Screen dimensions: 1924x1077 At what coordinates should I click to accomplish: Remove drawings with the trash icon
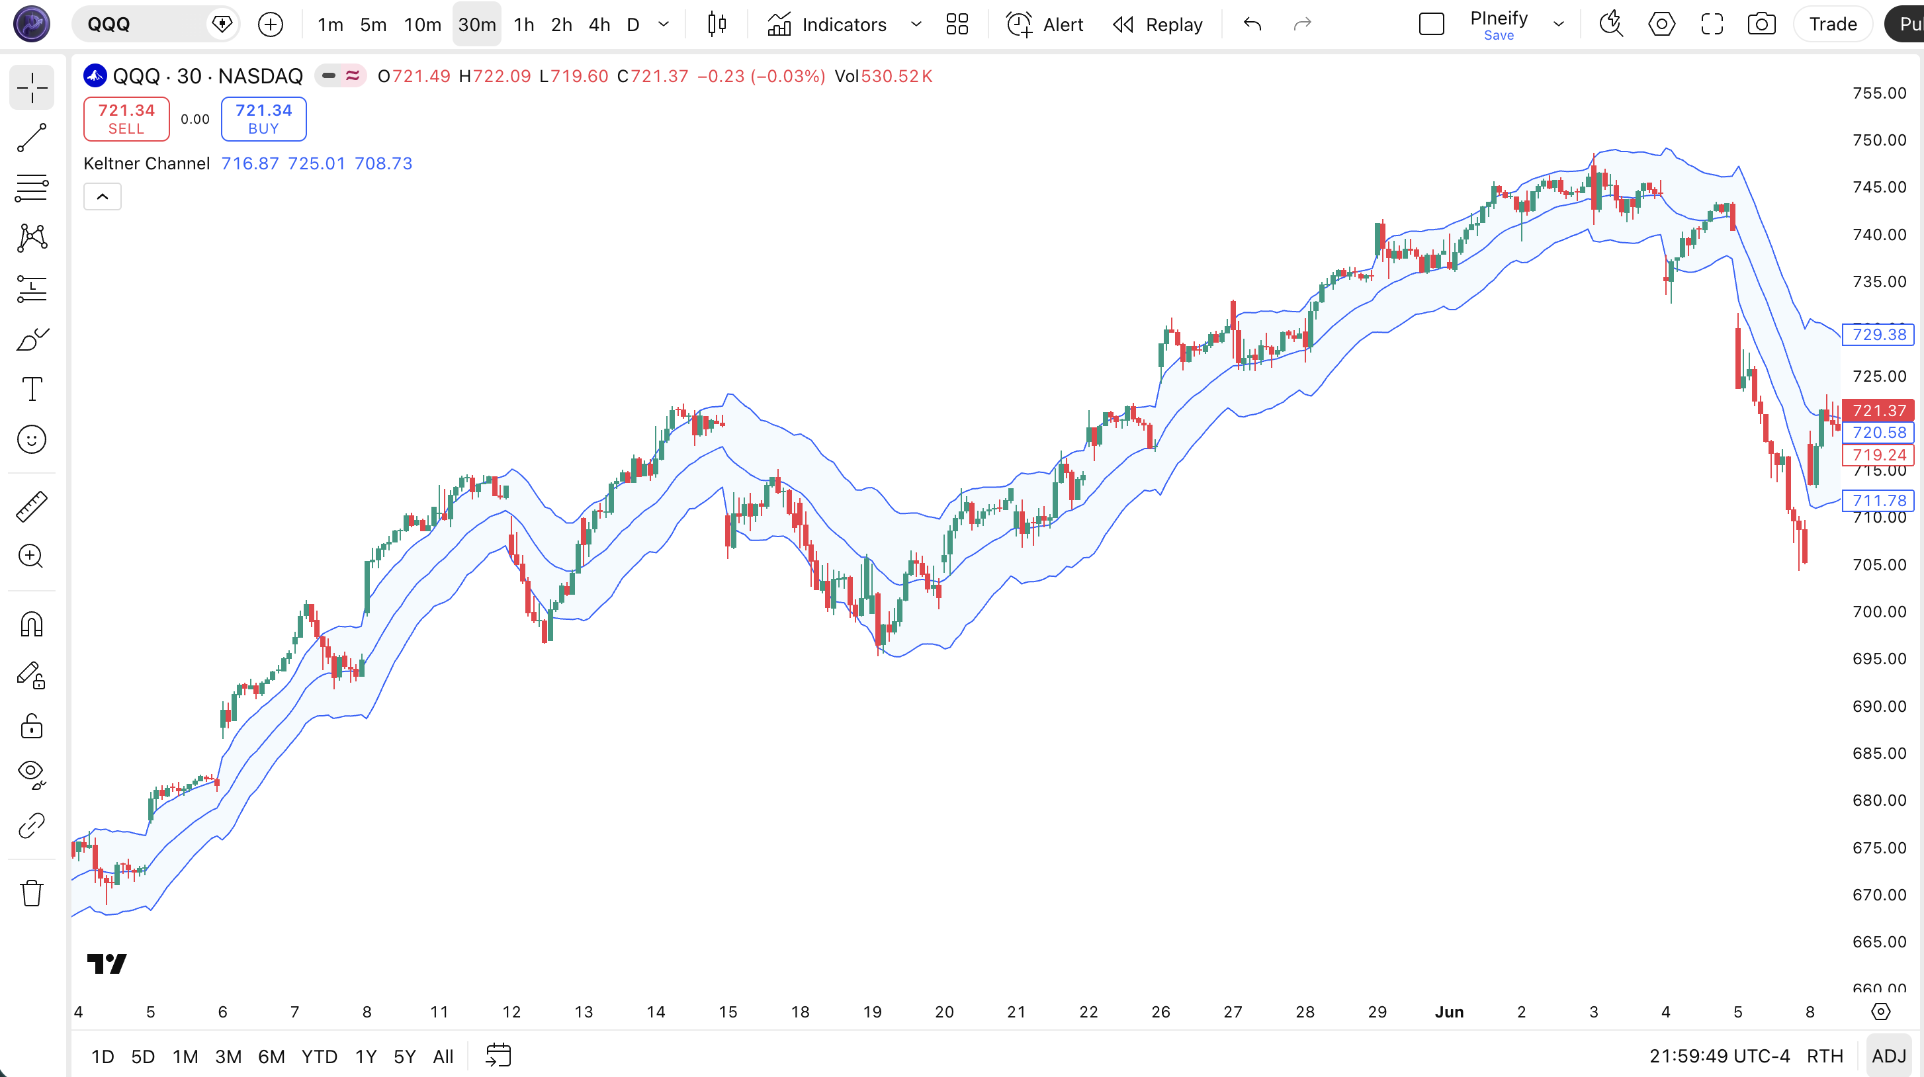(32, 892)
